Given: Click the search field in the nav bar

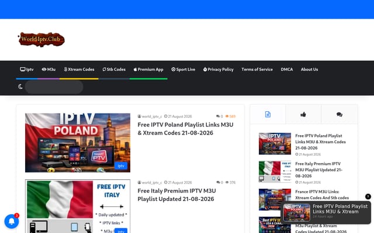Looking at the screenshot, I should pos(54,87).
